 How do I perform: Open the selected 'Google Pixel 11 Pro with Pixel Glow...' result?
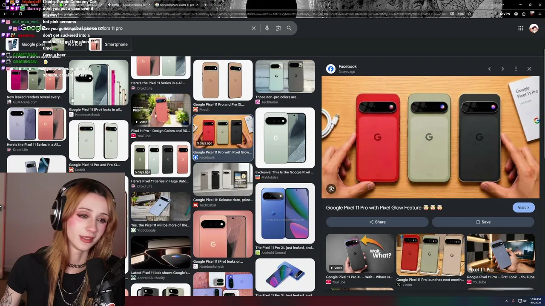(x=223, y=137)
